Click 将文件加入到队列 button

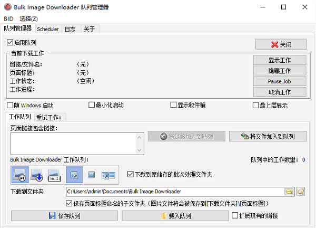pos(268,136)
